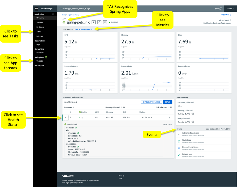Focus the search apps, services, spaces field
The width and height of the screenshot is (237, 187).
pyautogui.click(x=76, y=9)
